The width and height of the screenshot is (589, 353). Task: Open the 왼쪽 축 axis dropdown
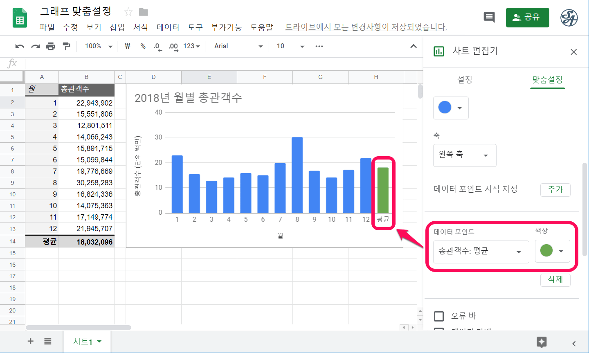coord(464,155)
